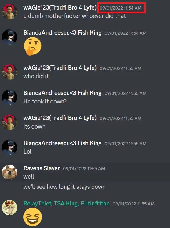This screenshot has width=170, height=228.
Task: Click Ravens Slayer's dog avatar
Action: click(x=10, y=172)
